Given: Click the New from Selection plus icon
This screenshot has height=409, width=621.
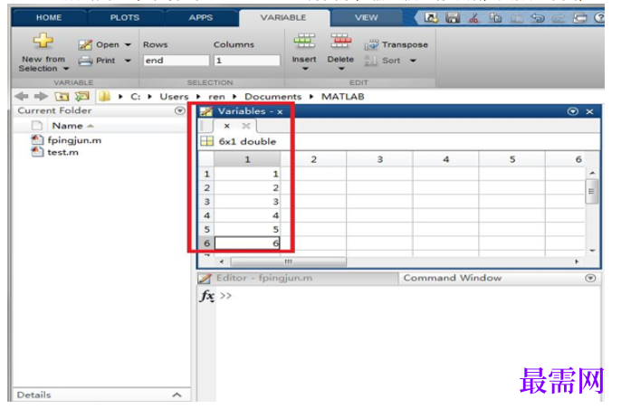Looking at the screenshot, I should (x=43, y=41).
